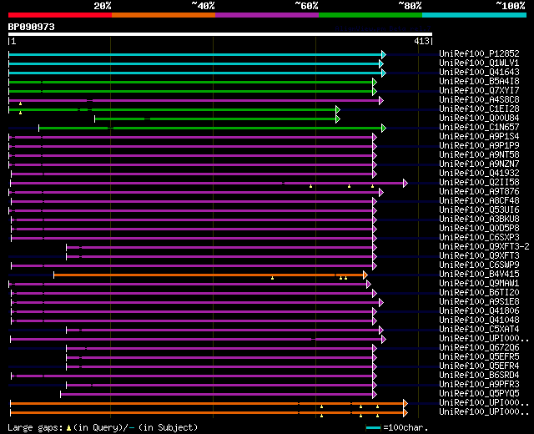The image size is (534, 434).
Task: Click the green ~80% legend color segment
Action: tap(370, 15)
